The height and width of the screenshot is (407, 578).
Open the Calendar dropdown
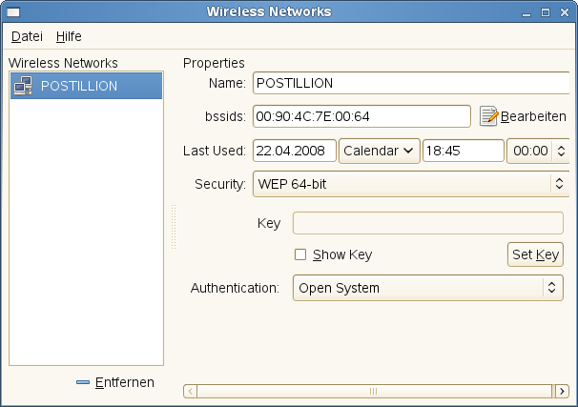point(379,151)
